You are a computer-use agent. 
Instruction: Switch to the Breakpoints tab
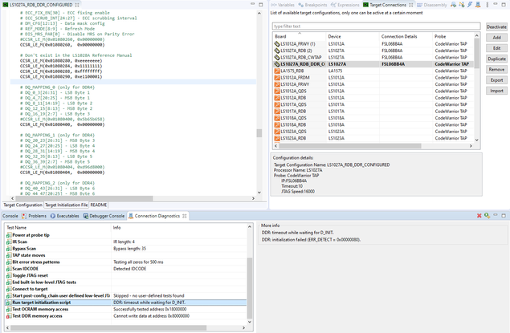(x=312, y=5)
